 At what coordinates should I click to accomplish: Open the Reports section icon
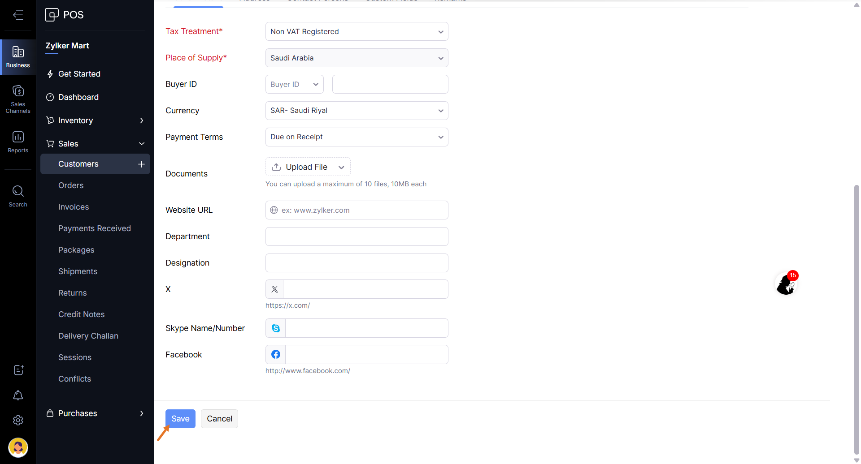click(x=18, y=142)
